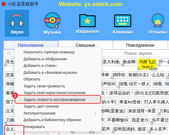
Task: Click the red flower app logo
Action: (x=4, y=4)
